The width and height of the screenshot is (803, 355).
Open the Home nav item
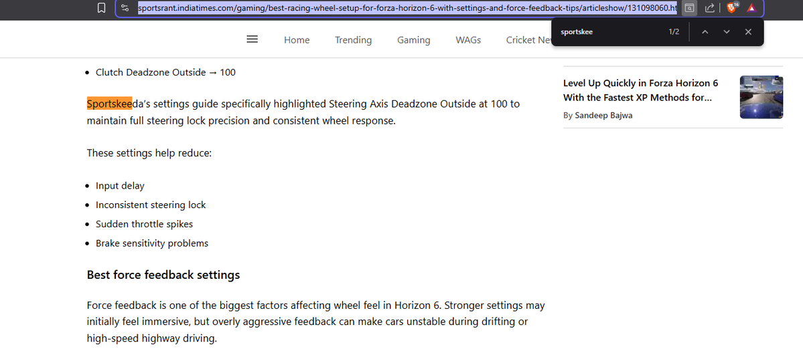click(x=297, y=40)
